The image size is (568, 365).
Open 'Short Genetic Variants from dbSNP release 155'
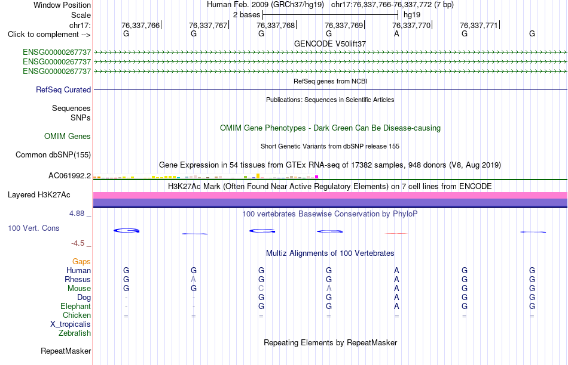click(x=330, y=146)
